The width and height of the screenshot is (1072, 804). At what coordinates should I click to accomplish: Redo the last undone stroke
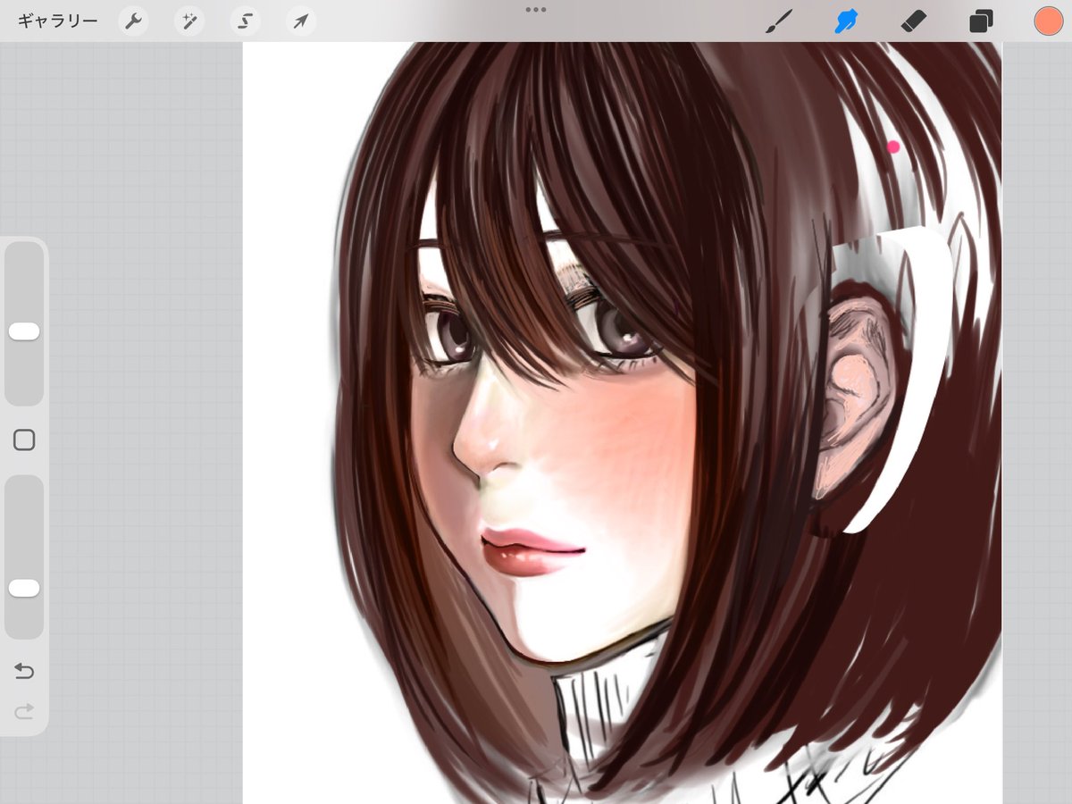coord(24,711)
